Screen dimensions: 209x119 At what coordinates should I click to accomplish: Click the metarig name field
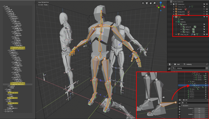pyautogui.click(x=191, y=68)
